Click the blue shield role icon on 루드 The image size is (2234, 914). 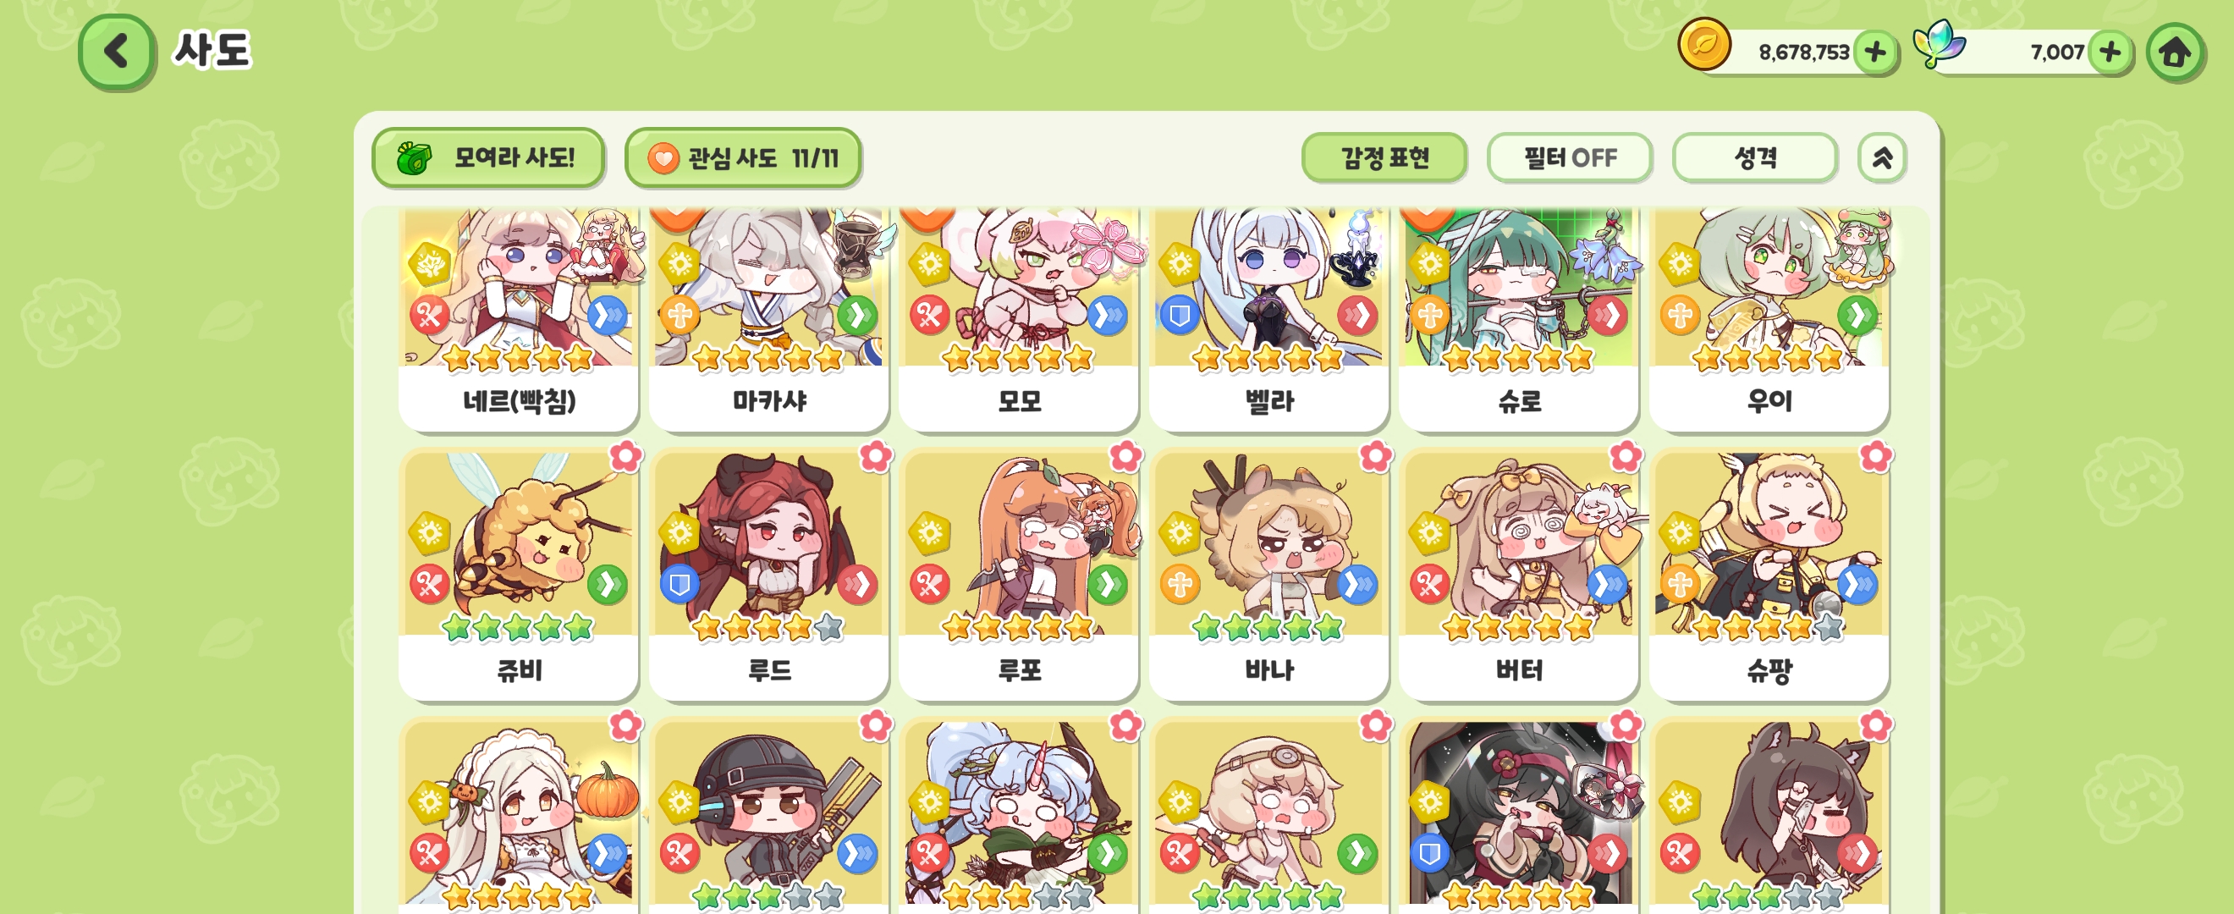(679, 585)
